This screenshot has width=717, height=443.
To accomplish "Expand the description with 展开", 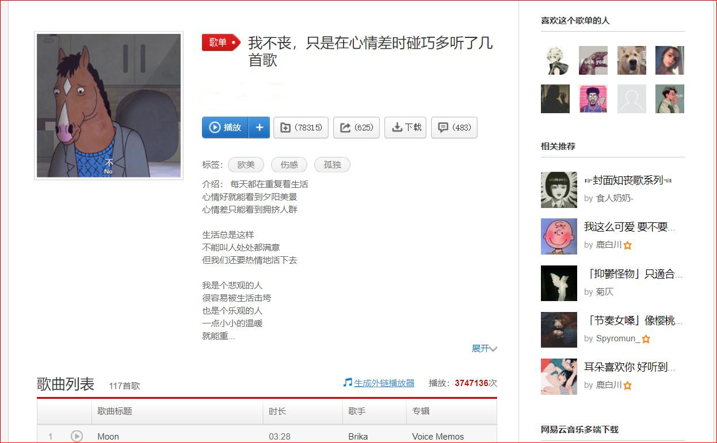I will point(484,349).
